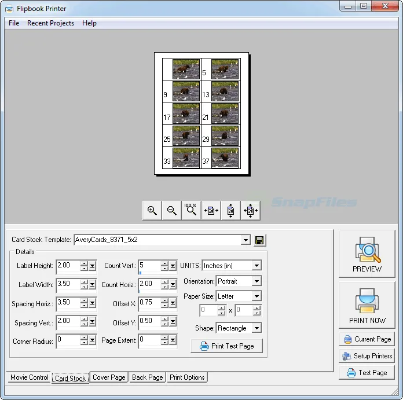
Task: Click frame 13 thumbnail in preview
Action: click(x=225, y=91)
